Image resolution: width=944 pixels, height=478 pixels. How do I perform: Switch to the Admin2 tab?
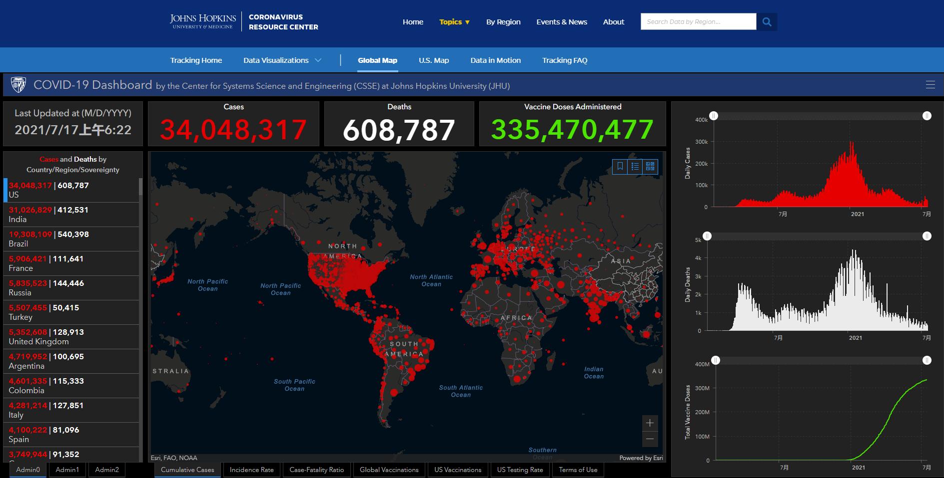tap(107, 470)
